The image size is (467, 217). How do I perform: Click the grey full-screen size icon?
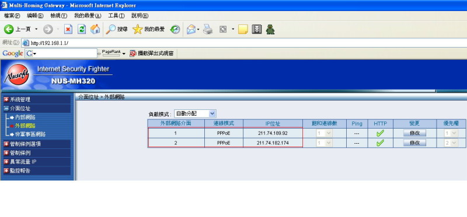[x=223, y=29]
